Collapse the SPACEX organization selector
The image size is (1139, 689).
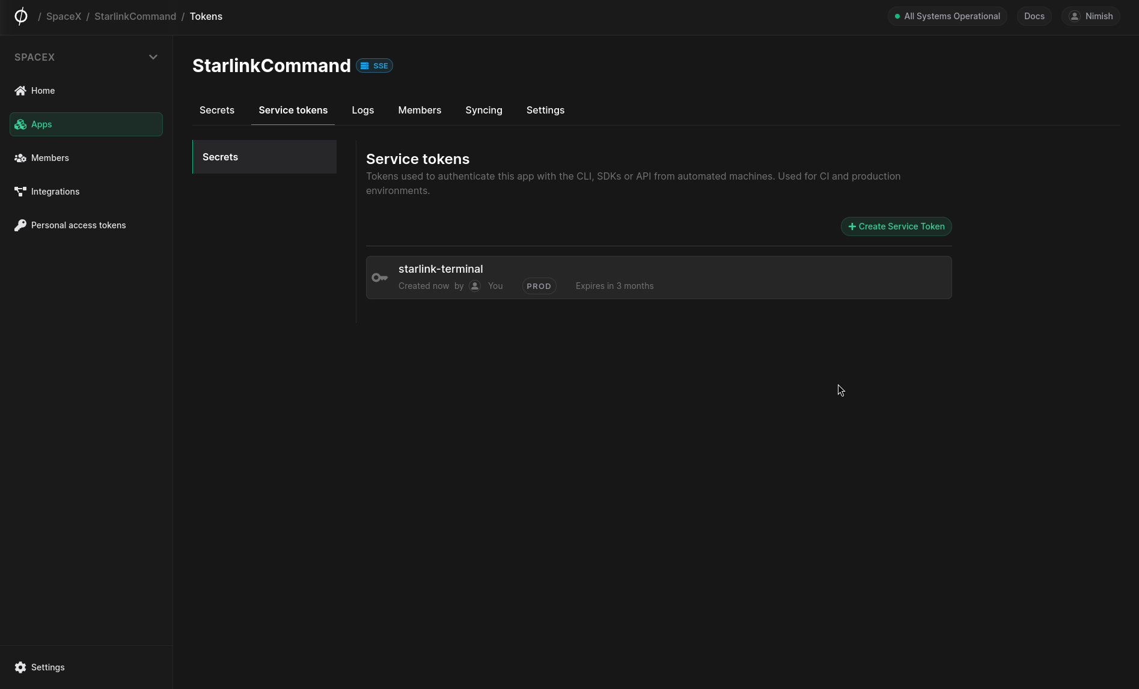pyautogui.click(x=153, y=56)
